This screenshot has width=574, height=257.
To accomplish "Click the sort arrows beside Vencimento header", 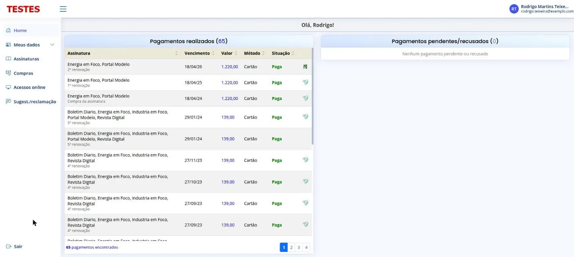I will [x=213, y=53].
